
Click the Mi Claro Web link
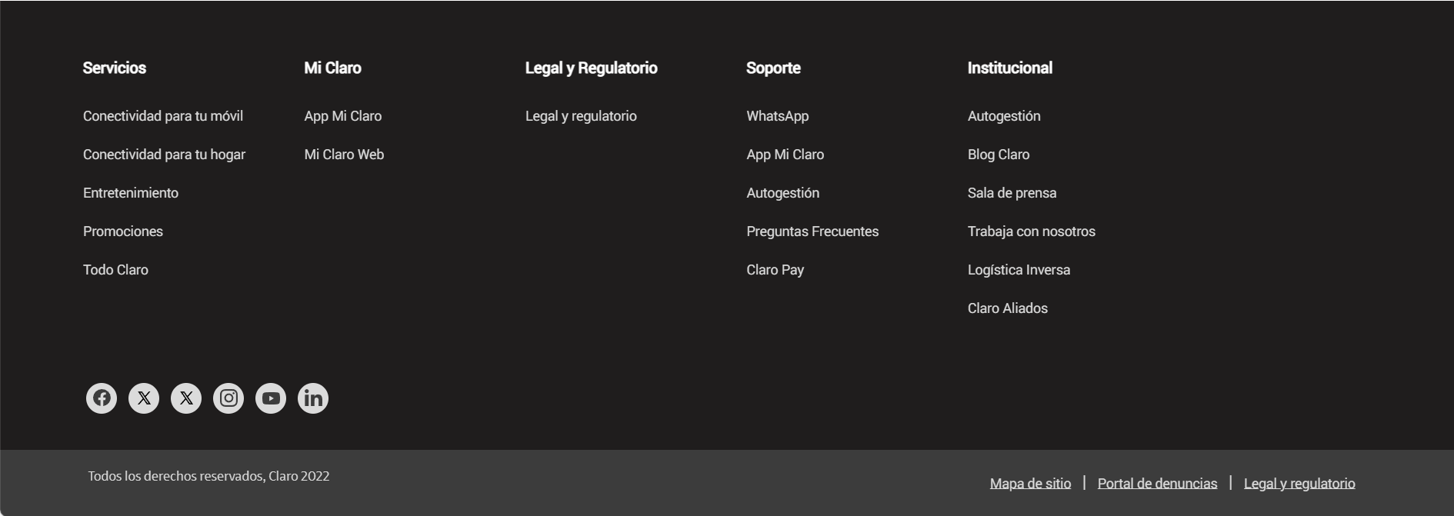click(344, 155)
